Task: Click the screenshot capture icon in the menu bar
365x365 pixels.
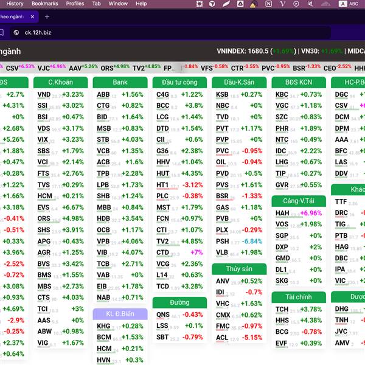Action: point(200,4)
